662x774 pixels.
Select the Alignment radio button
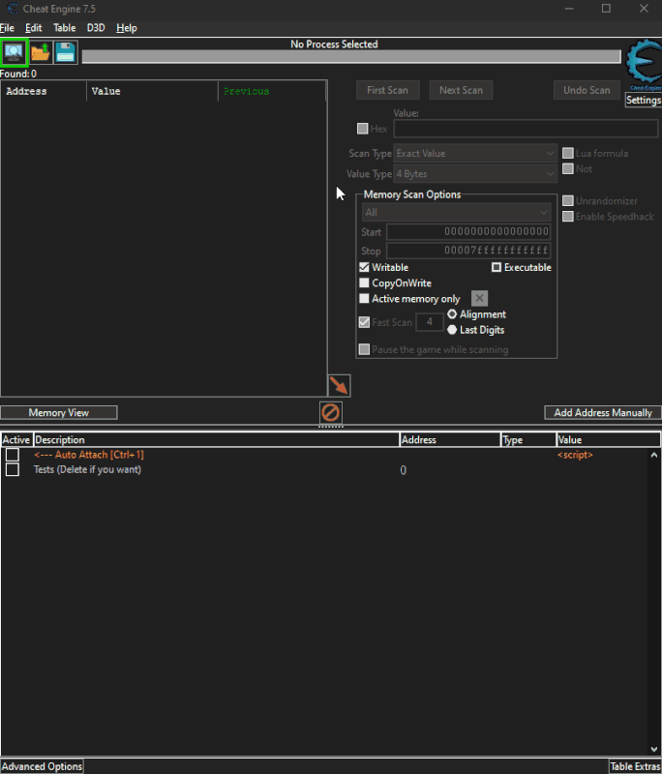452,313
